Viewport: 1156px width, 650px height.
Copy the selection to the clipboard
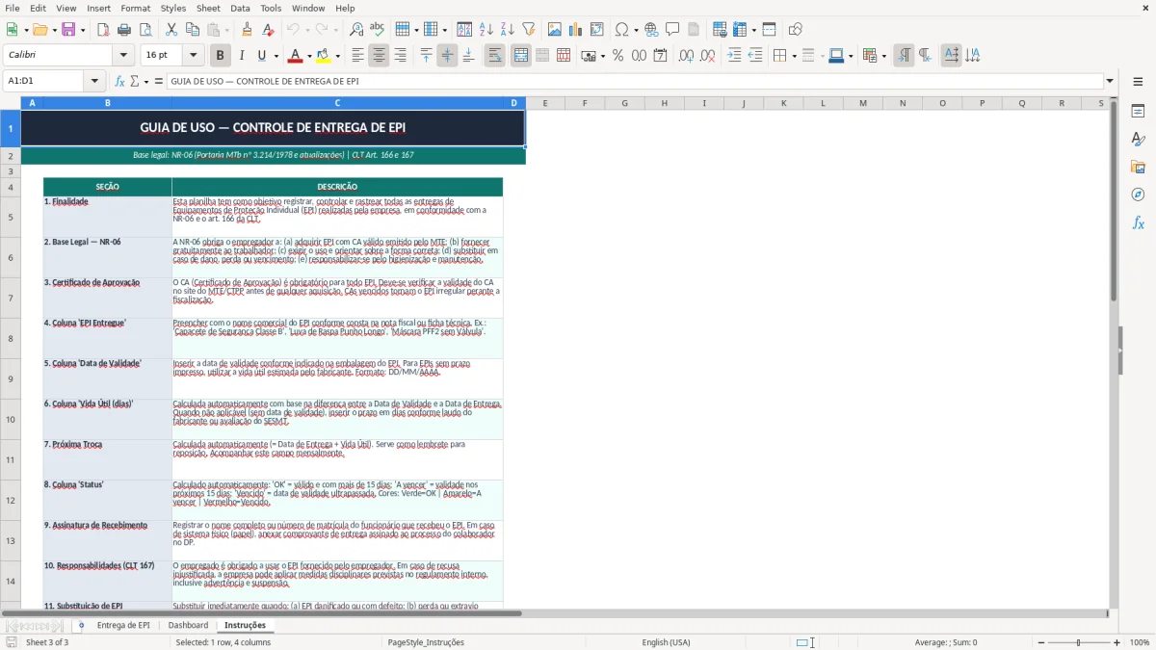pyautogui.click(x=191, y=30)
